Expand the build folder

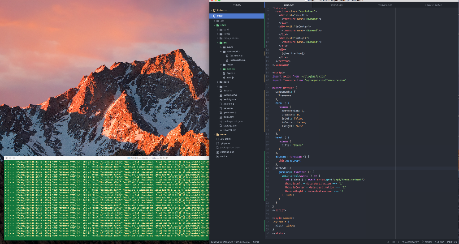coord(224,30)
